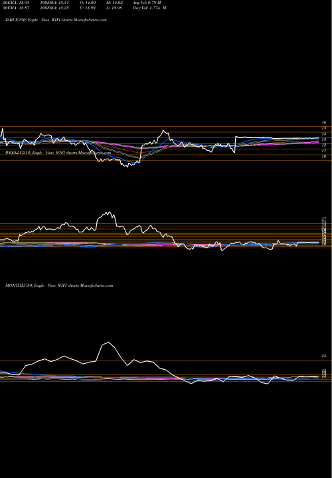This screenshot has height=478, width=332.
Task: Click the 11 price label on daily chart
Action: tap(324, 151)
